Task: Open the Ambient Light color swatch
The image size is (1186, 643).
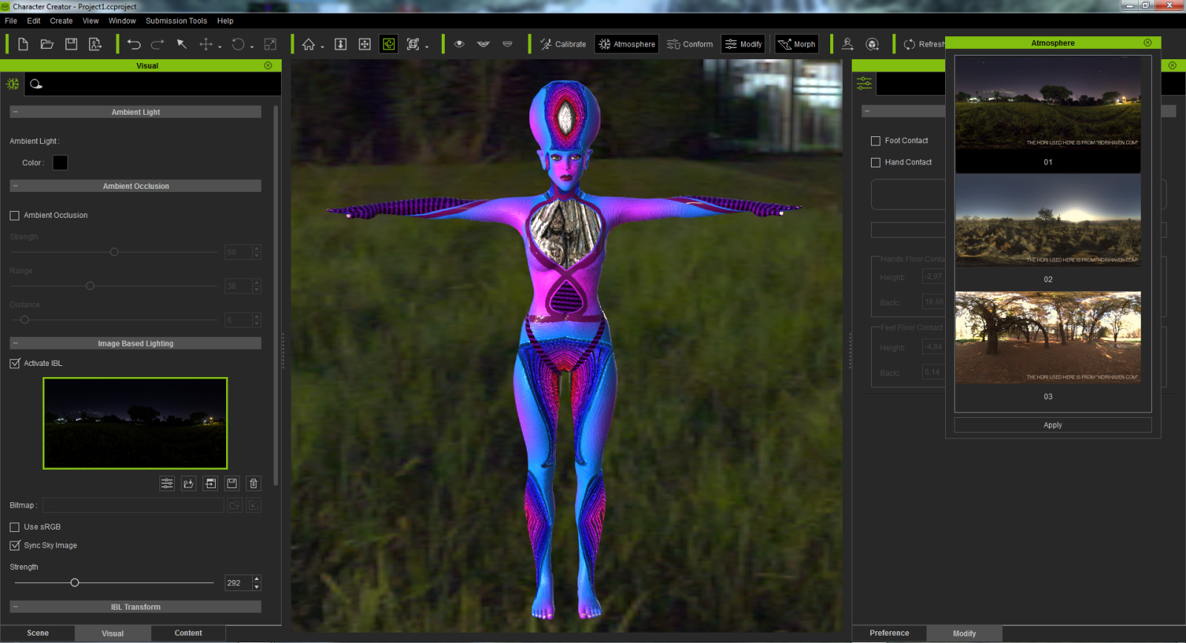Action: [x=60, y=163]
